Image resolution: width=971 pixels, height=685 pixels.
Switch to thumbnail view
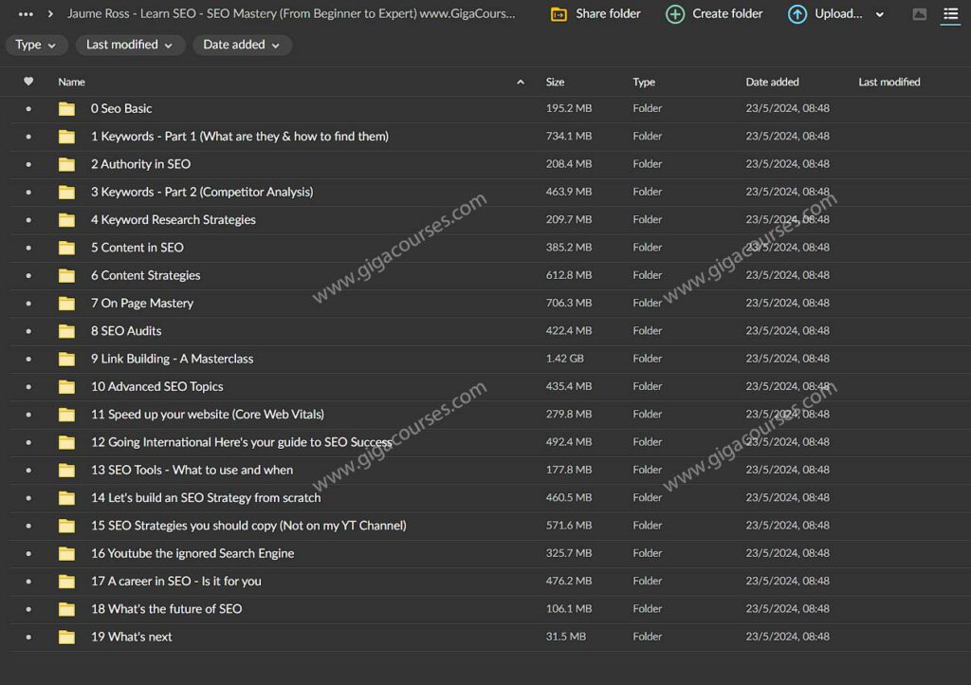click(x=919, y=14)
